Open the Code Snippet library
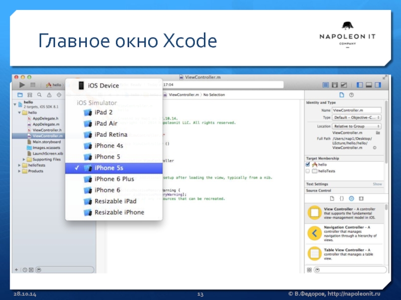401x300 pixels. coord(341,198)
